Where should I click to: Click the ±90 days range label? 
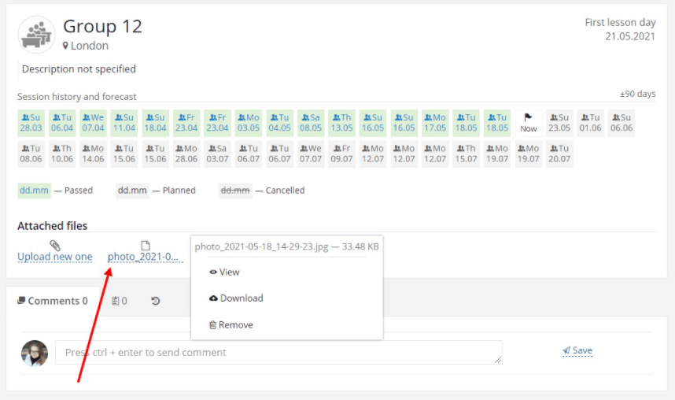point(637,94)
